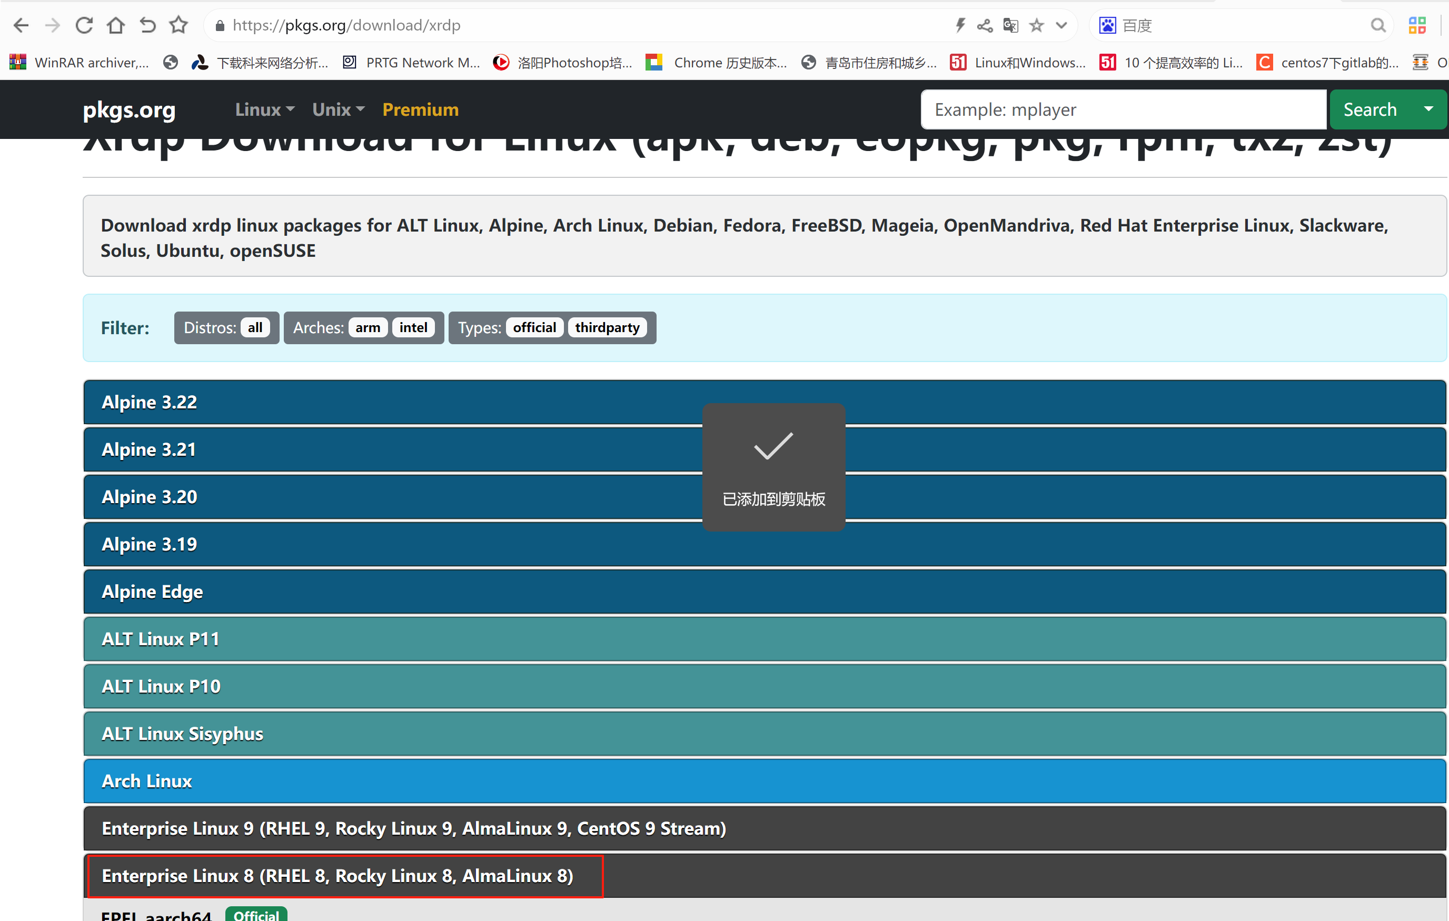Bookmark page with star icon left of URL
This screenshot has width=1449, height=921.
pyautogui.click(x=178, y=25)
